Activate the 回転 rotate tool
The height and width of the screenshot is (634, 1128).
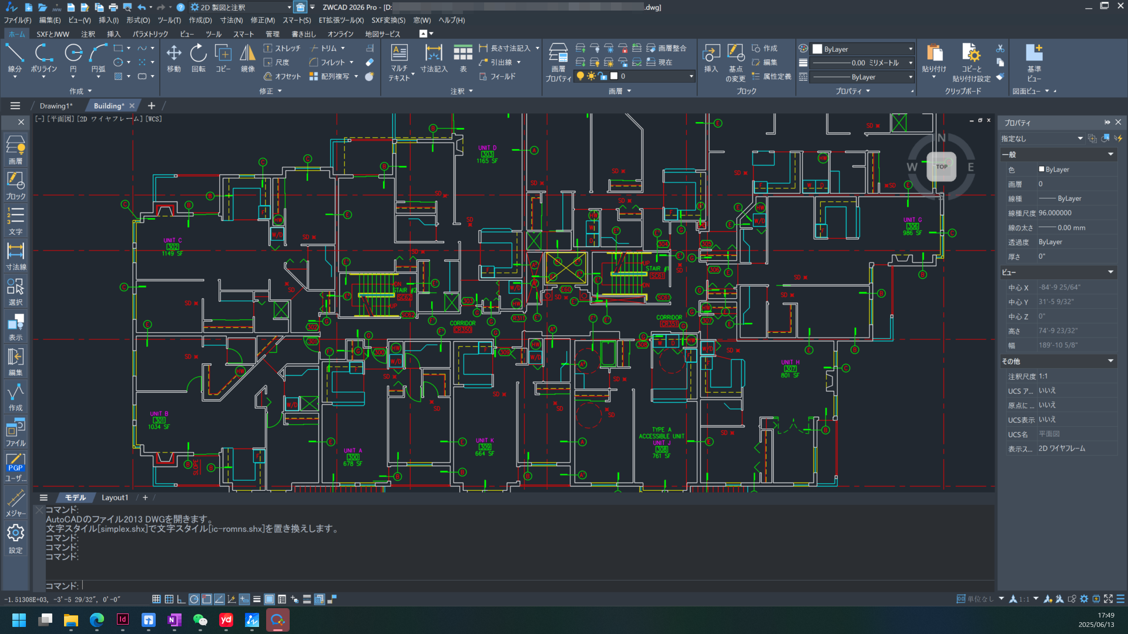click(199, 58)
